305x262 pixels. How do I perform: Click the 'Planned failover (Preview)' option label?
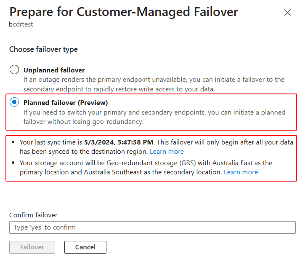[66, 102]
